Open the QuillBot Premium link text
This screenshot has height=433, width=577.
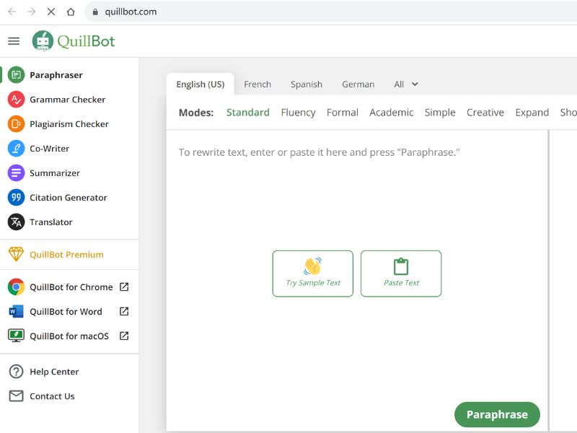(66, 255)
